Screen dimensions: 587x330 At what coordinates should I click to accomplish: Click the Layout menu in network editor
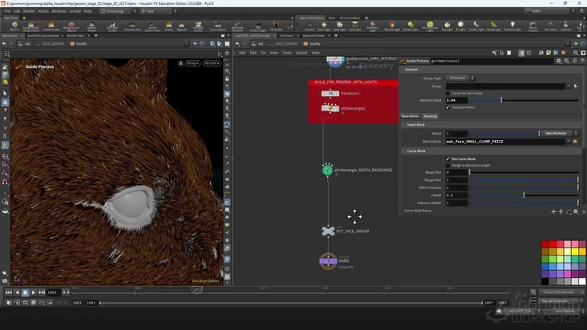click(302, 52)
